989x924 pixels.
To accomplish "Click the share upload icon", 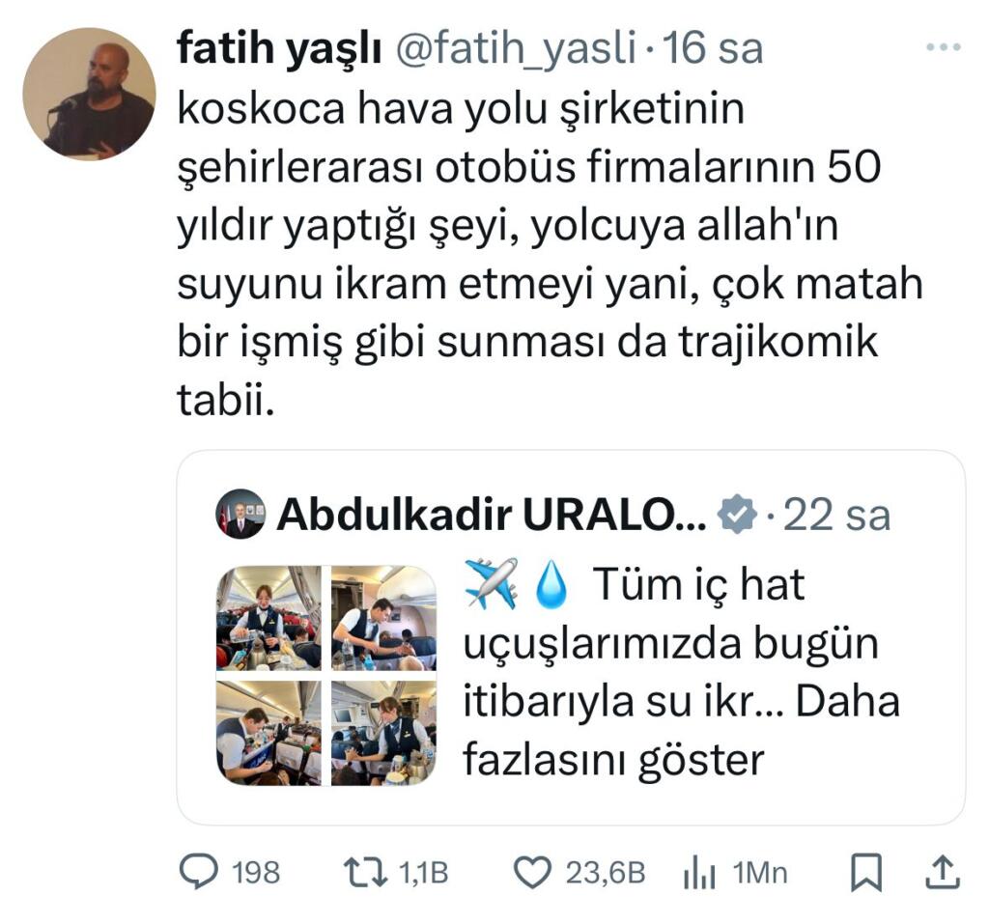I will pos(943,872).
